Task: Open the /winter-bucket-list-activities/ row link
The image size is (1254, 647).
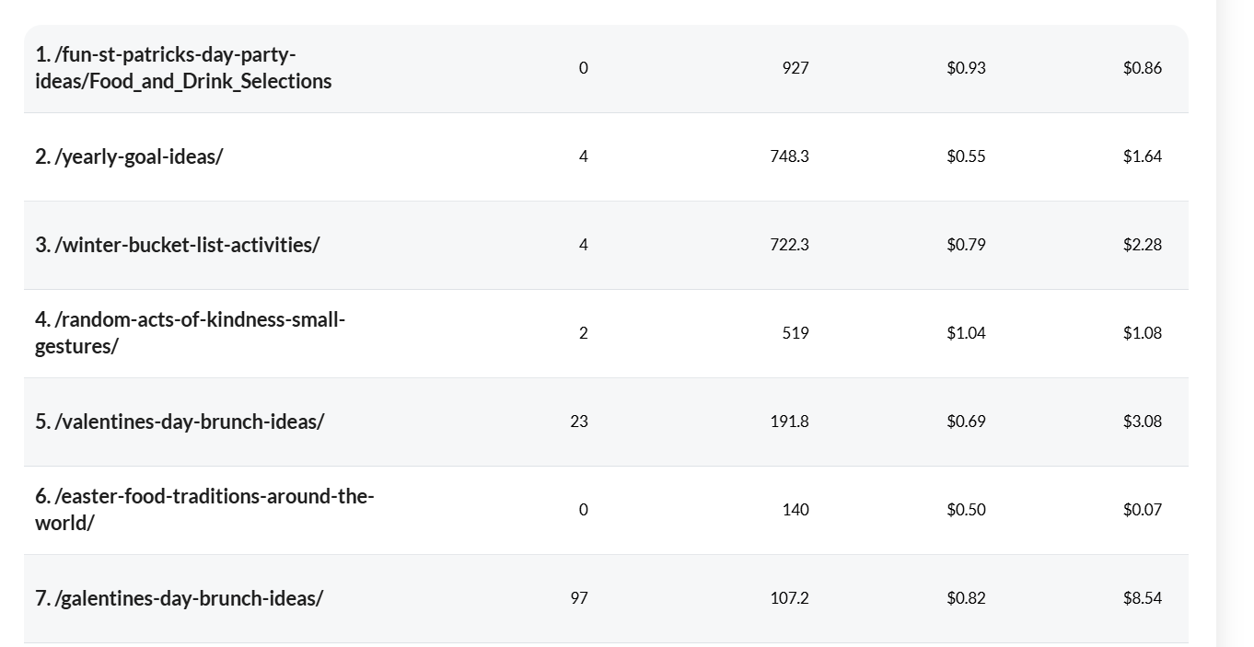Action: point(178,245)
